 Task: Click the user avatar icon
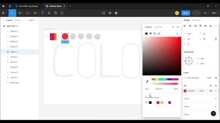(177, 13)
